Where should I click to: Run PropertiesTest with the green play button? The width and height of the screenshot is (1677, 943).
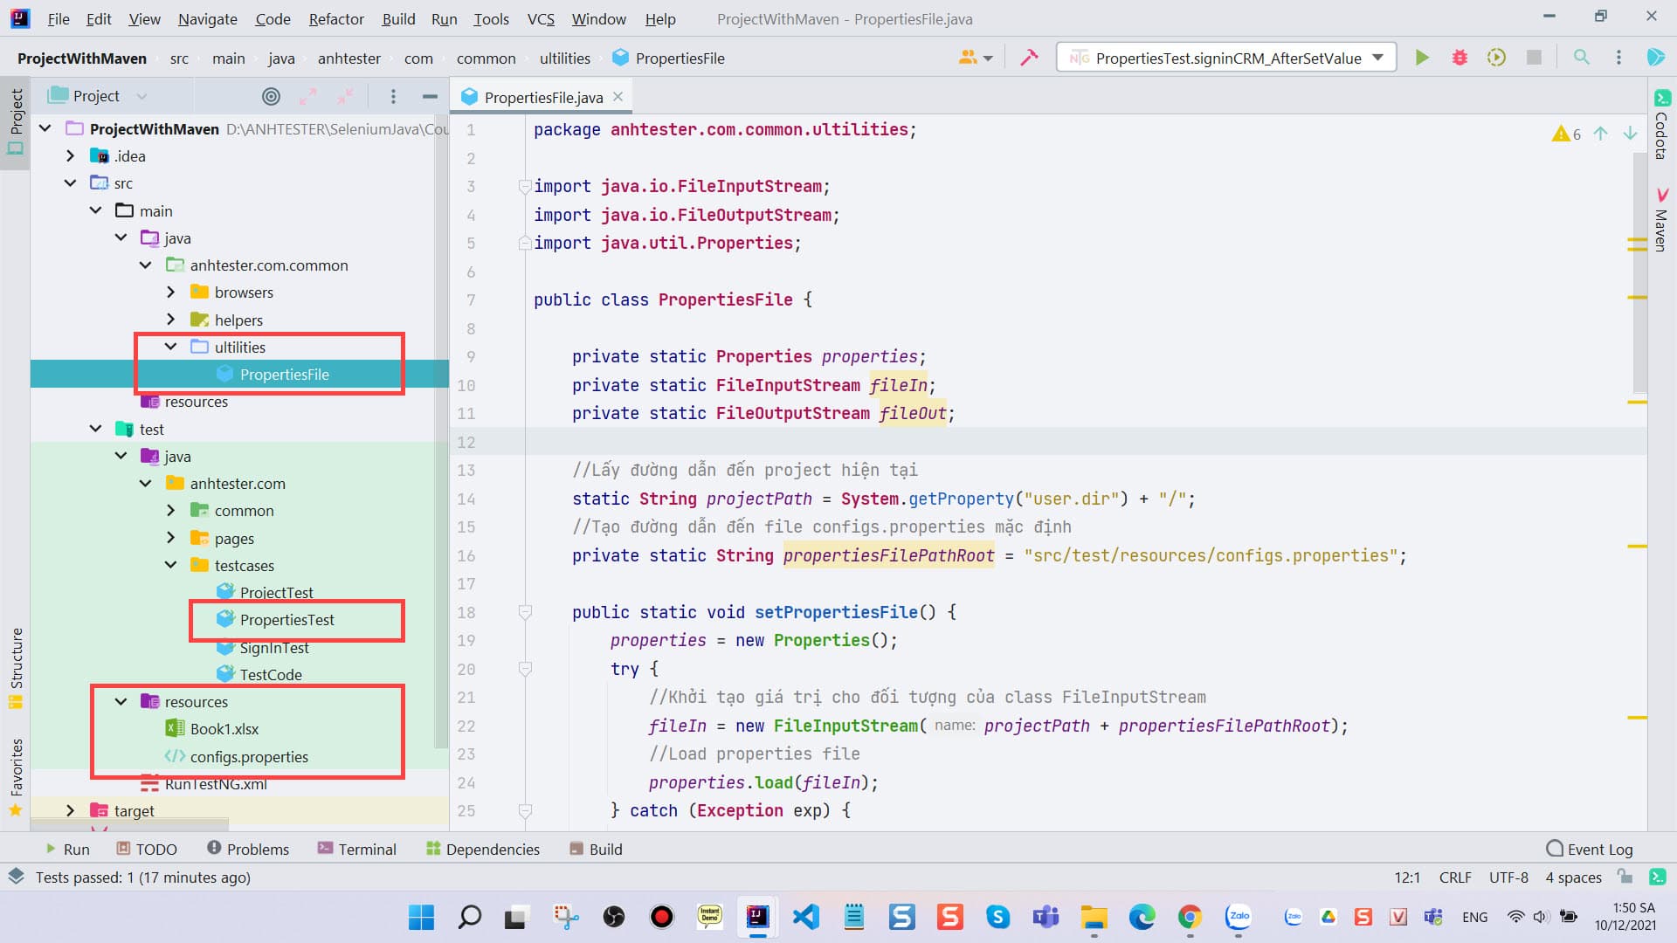(x=1422, y=58)
